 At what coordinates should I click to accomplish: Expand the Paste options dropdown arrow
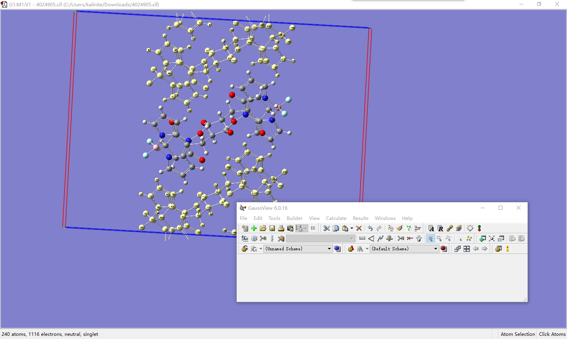(352, 228)
